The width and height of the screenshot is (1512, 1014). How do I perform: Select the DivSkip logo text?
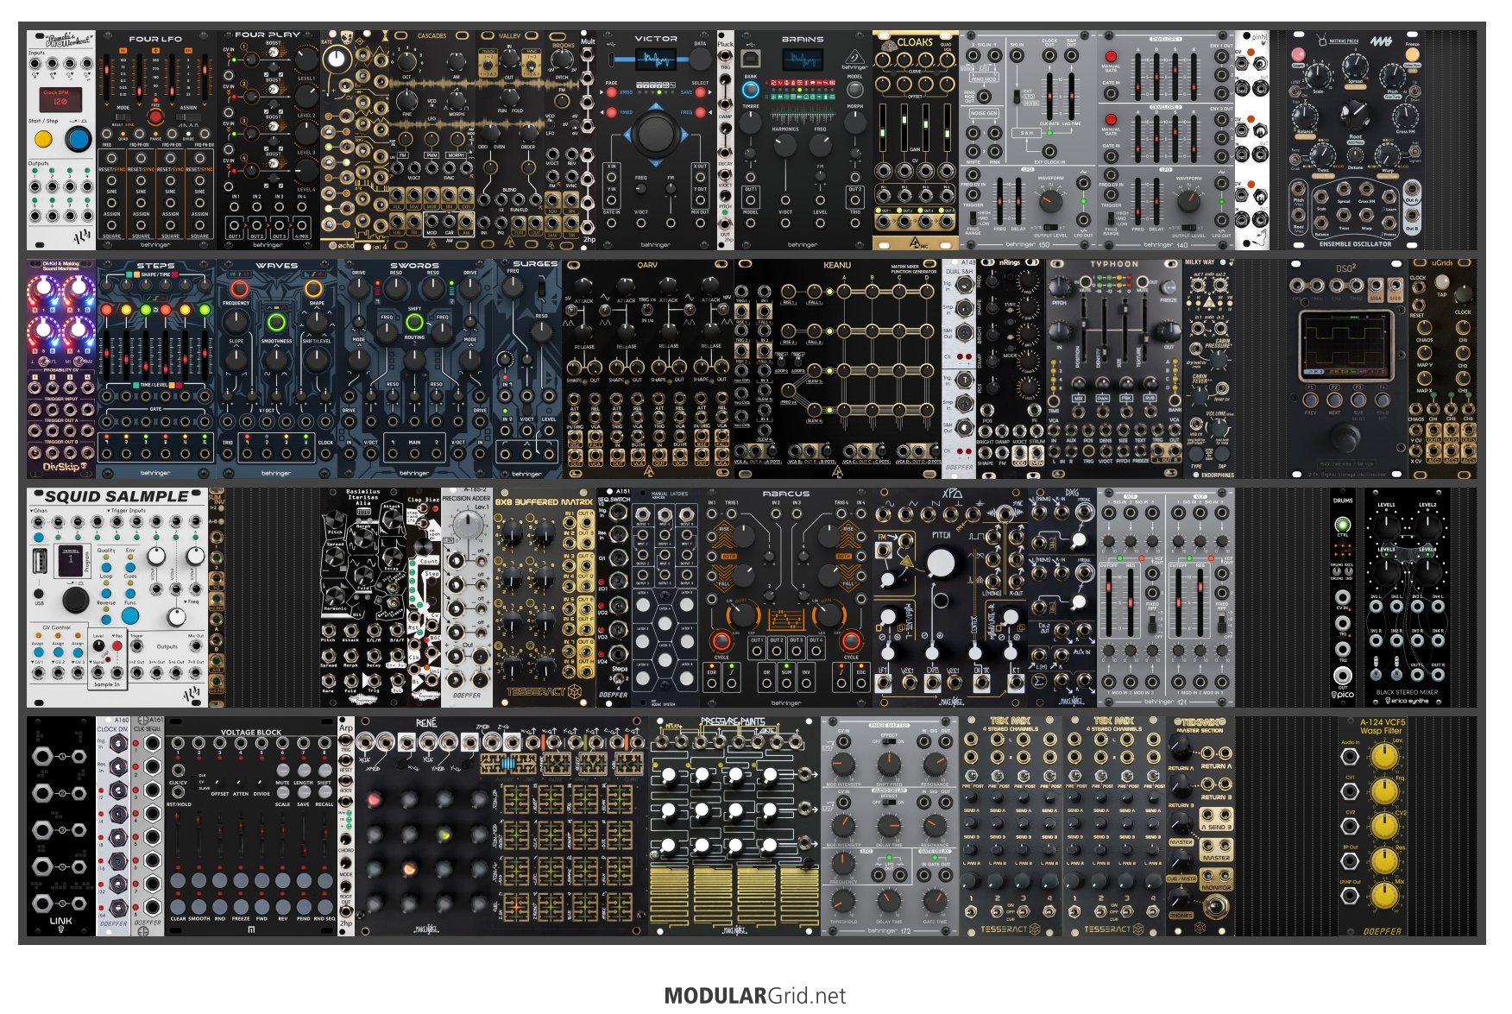(x=60, y=467)
